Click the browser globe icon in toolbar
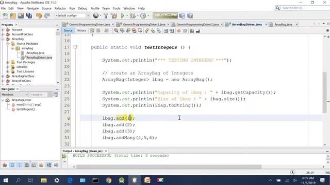330x185 pixels. click(x=95, y=15)
